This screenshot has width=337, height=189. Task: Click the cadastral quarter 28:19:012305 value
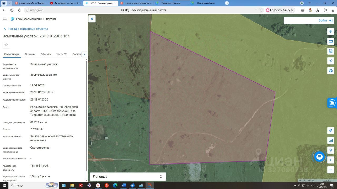click(x=39, y=99)
